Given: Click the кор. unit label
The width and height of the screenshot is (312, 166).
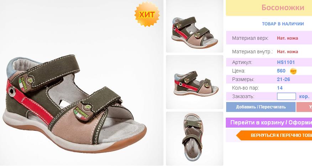Looking at the screenshot, I should (304, 96).
